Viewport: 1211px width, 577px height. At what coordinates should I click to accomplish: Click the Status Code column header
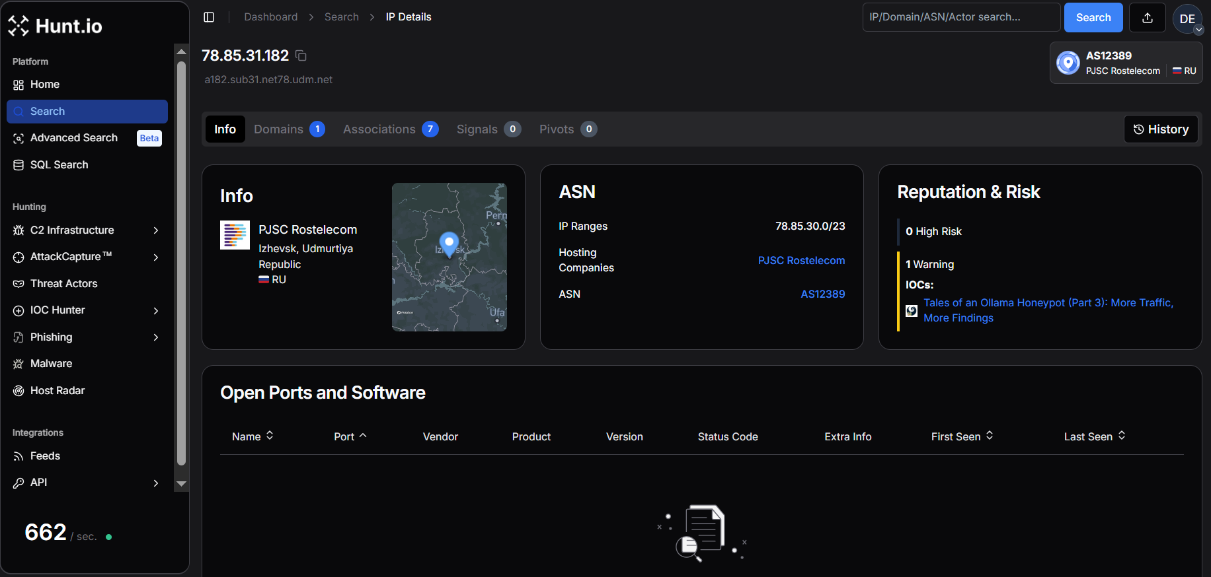click(728, 437)
